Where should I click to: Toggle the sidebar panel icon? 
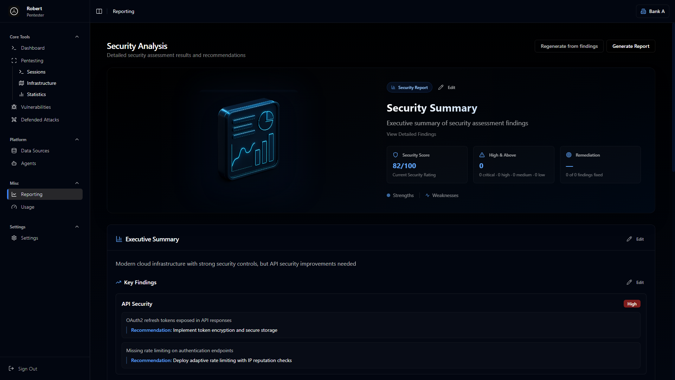99,11
